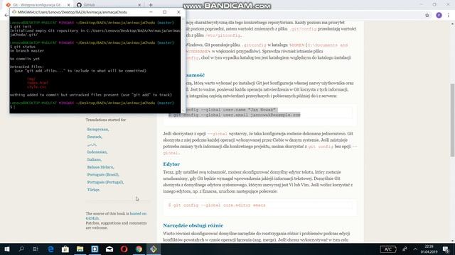The height and width of the screenshot is (255, 455).
Task: Launch Opera browser from taskbar
Action: pyautogui.click(x=124, y=249)
